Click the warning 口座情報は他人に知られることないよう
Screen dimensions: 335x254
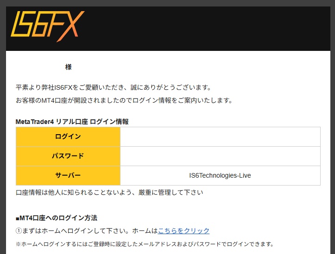point(109,192)
